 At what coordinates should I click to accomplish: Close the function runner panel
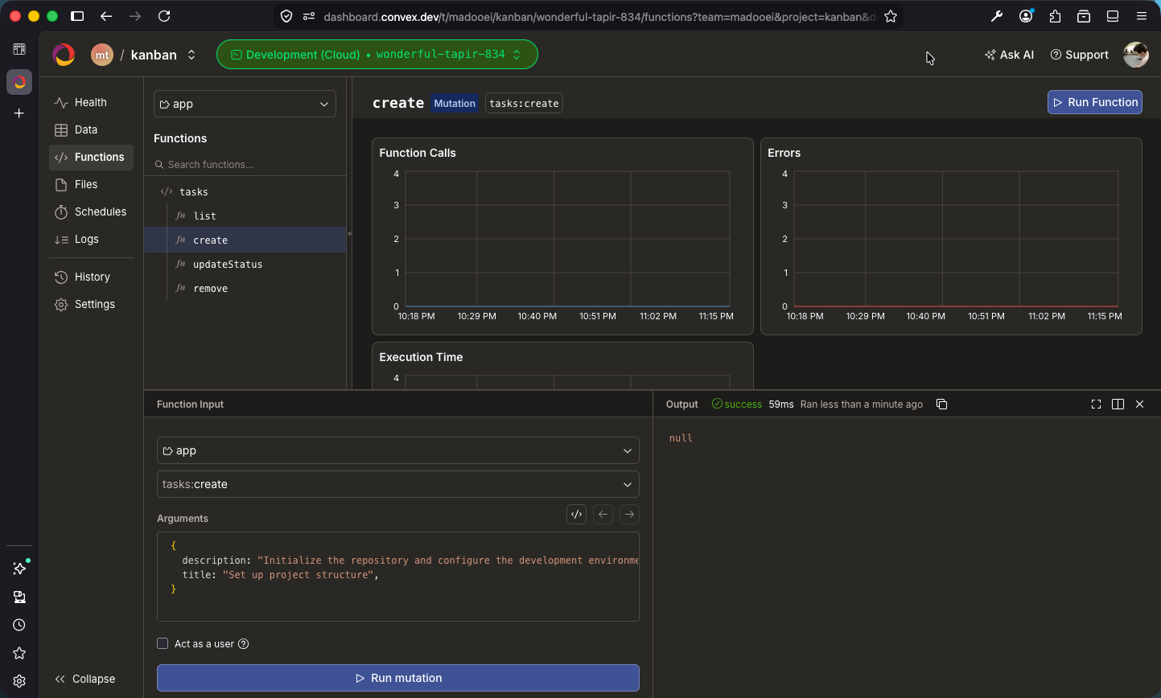1139,404
